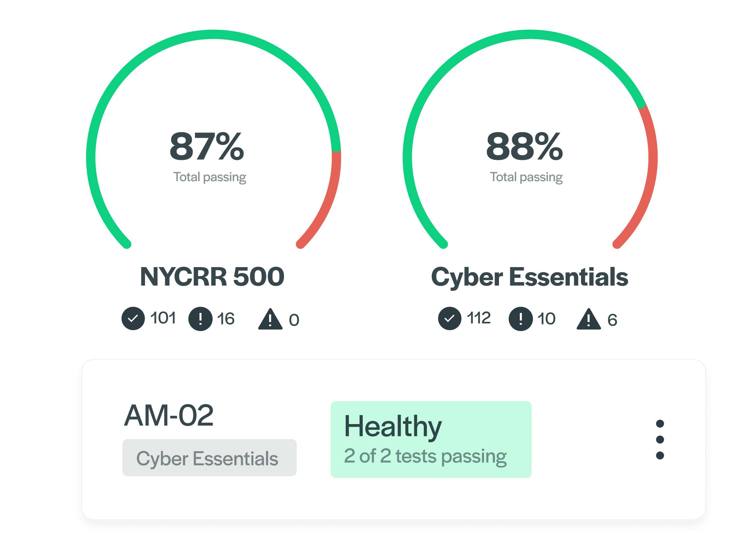Viewport: 744px width, 554px height.
Task: Click the 16 failing count for NYCRR 500
Action: [226, 319]
